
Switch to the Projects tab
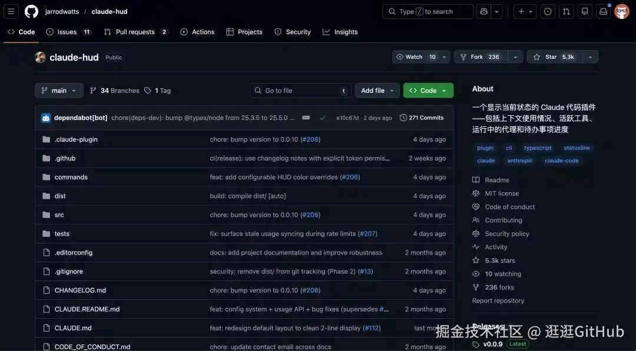point(244,32)
